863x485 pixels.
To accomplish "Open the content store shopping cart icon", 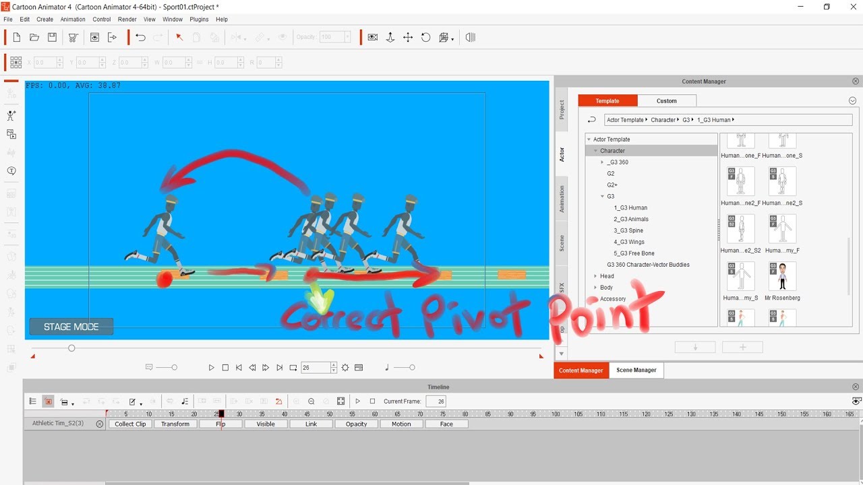I will [x=73, y=38].
